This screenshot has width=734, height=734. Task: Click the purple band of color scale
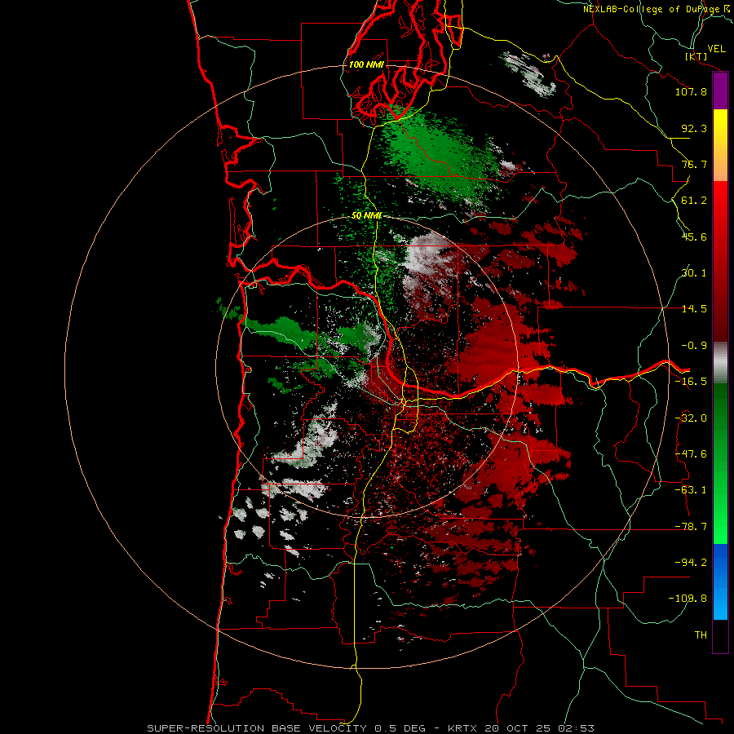click(720, 91)
